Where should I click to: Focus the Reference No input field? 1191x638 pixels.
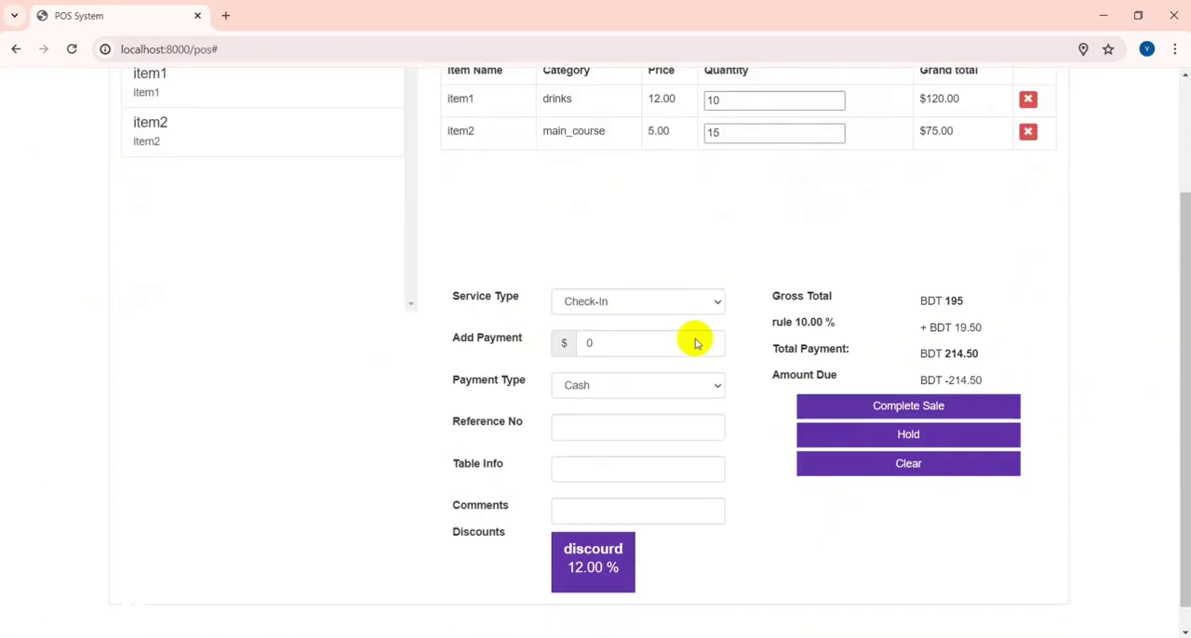637,427
